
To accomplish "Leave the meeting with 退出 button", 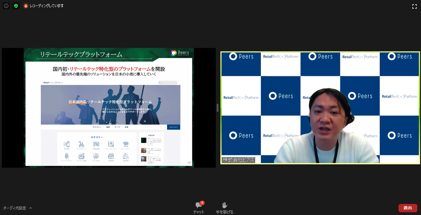I will point(407,208).
